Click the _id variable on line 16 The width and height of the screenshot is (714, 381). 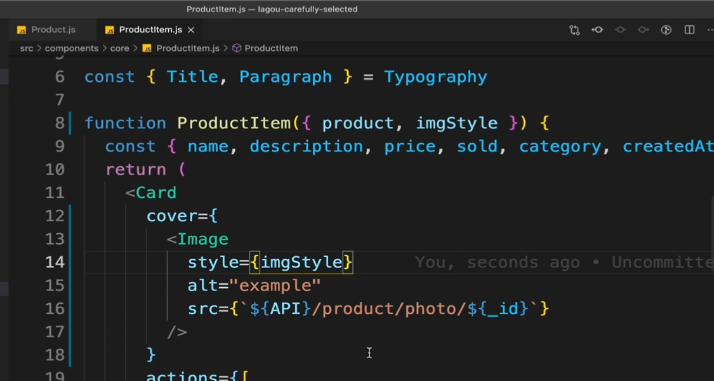503,309
